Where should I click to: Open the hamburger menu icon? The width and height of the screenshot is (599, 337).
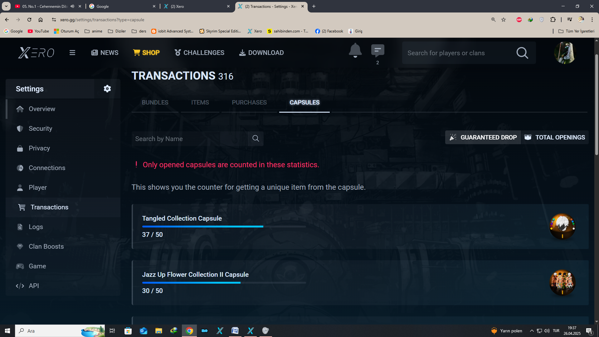[72, 53]
